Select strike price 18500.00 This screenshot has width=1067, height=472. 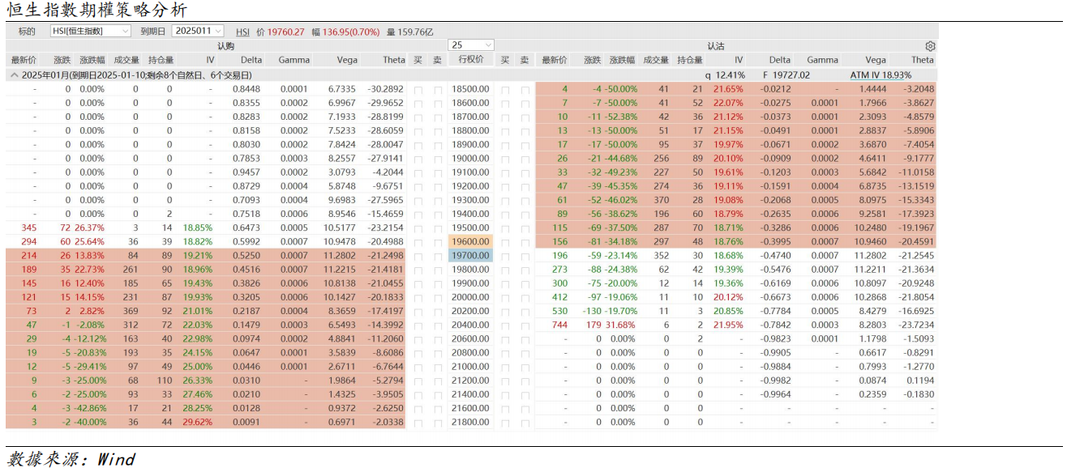[471, 89]
